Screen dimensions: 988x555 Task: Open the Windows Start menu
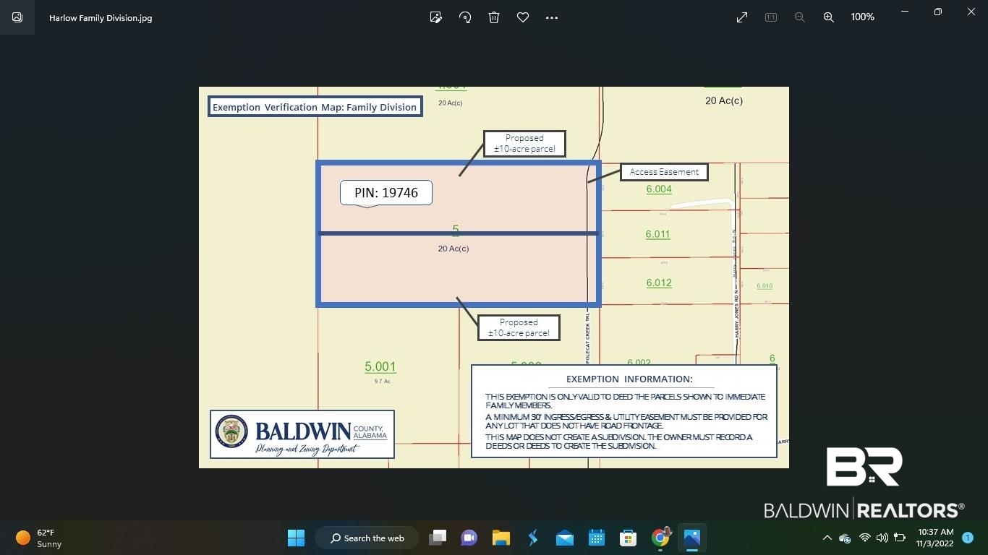(296, 538)
